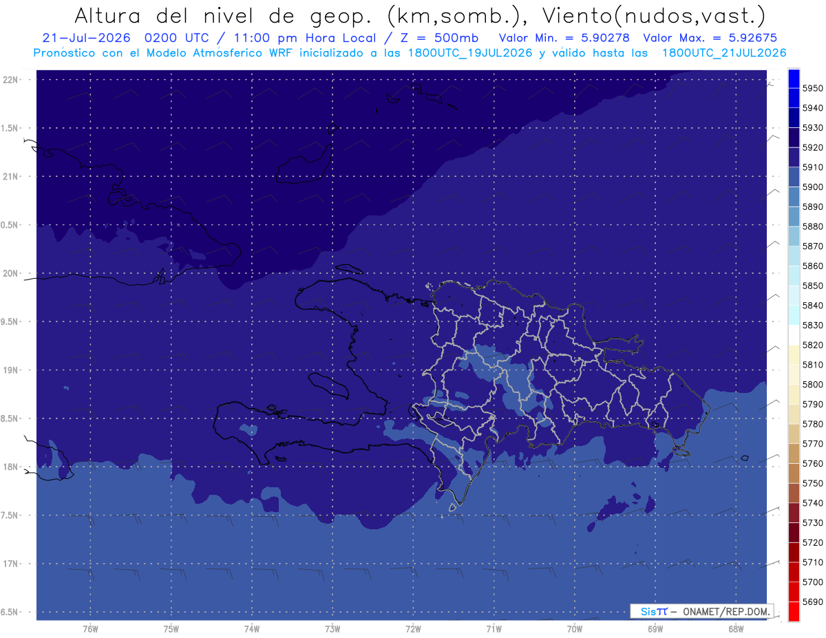The height and width of the screenshot is (638, 826).
Task: Click the 74W longitude label
Action: tap(251, 628)
